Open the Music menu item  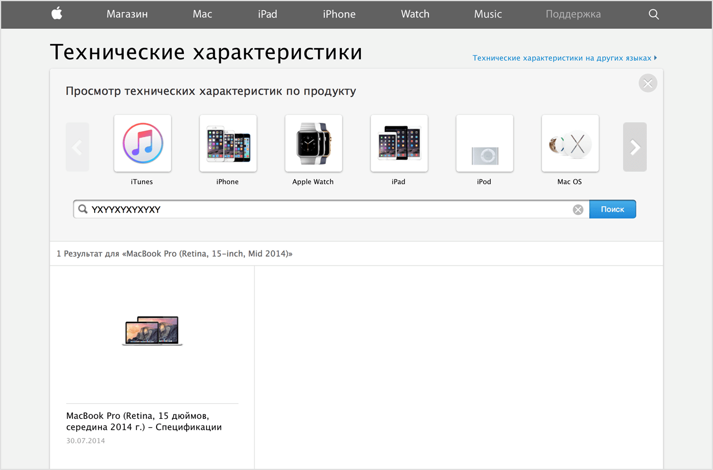coord(488,14)
